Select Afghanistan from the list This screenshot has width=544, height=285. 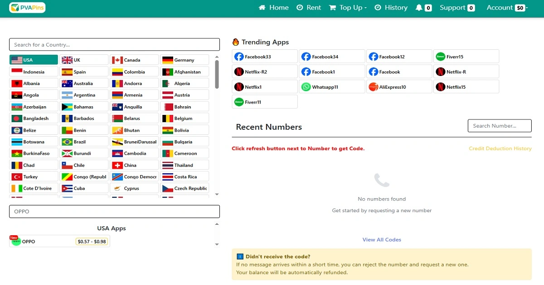coord(185,71)
